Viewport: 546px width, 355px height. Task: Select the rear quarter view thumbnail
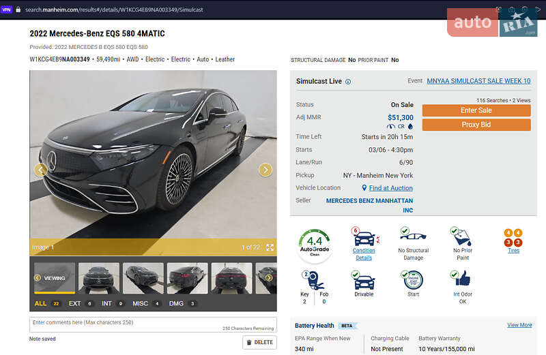tap(187, 278)
